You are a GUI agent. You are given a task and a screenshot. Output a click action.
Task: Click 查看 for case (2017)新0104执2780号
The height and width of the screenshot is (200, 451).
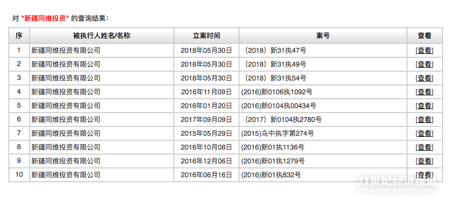(424, 120)
